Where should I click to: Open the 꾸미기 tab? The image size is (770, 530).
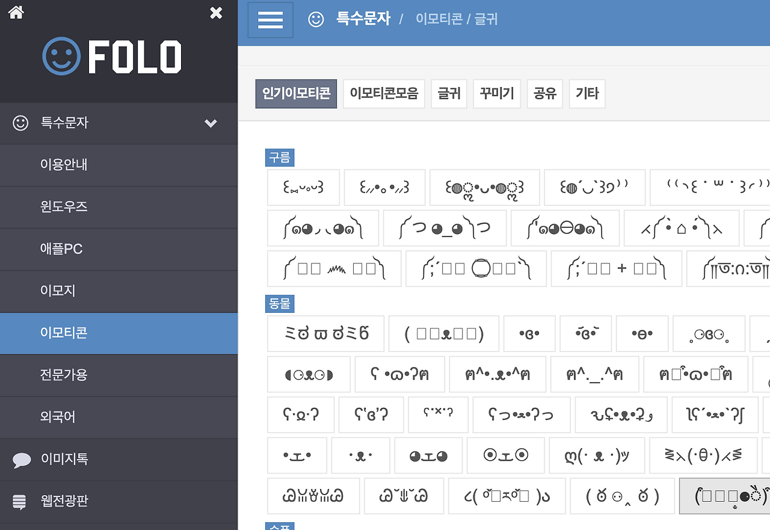[496, 94]
